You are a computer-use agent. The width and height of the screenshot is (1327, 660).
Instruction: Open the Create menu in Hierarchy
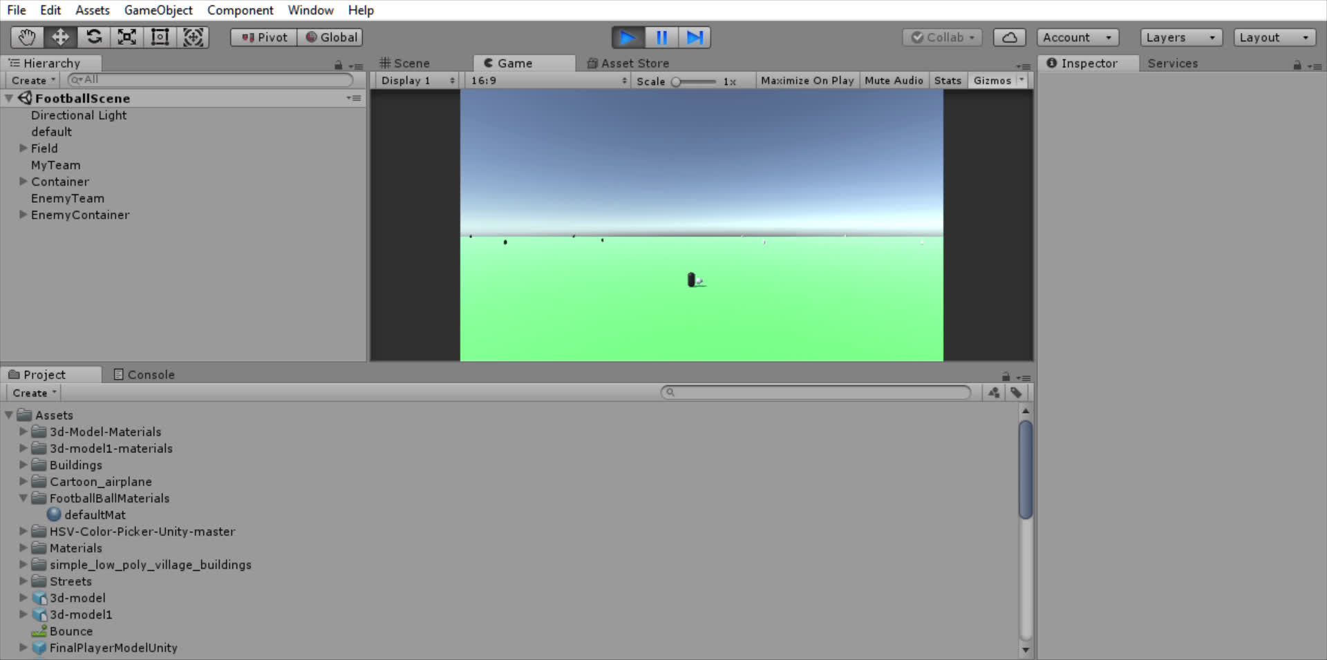[x=32, y=80]
